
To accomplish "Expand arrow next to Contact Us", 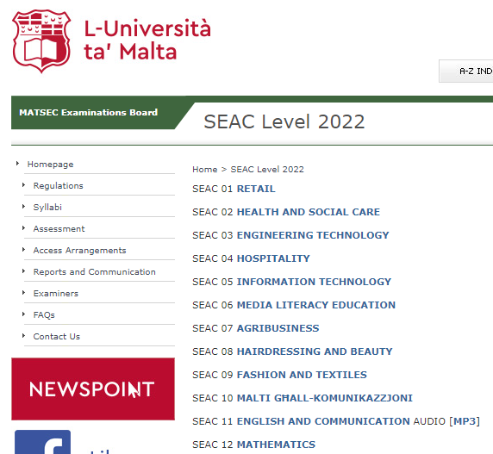I will 23,336.
